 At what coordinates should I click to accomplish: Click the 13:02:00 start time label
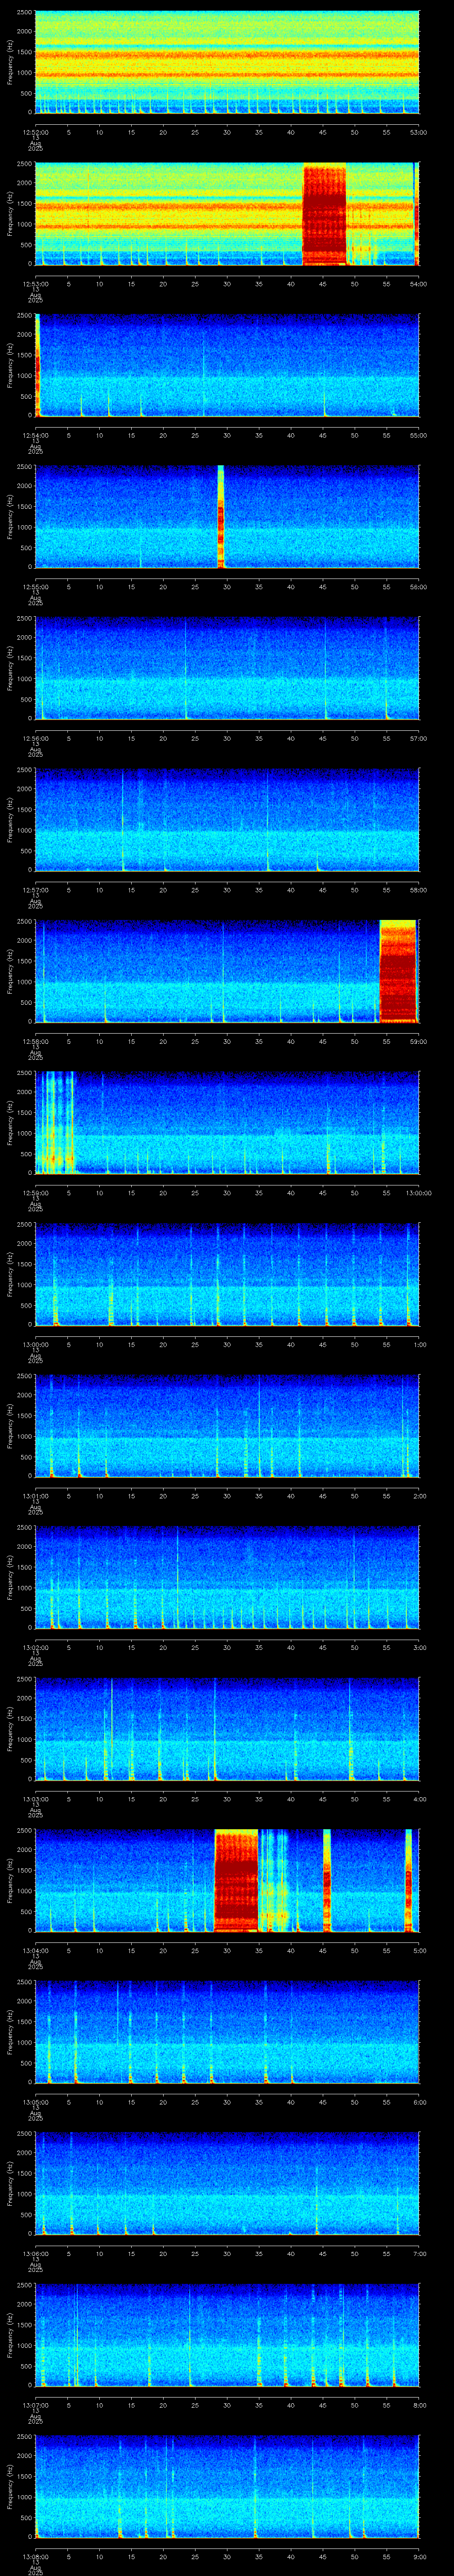[x=35, y=1647]
